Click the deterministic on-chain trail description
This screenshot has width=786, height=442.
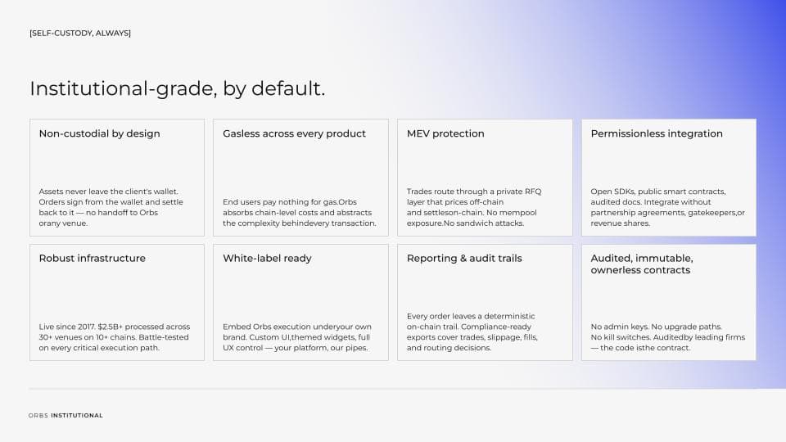click(472, 331)
